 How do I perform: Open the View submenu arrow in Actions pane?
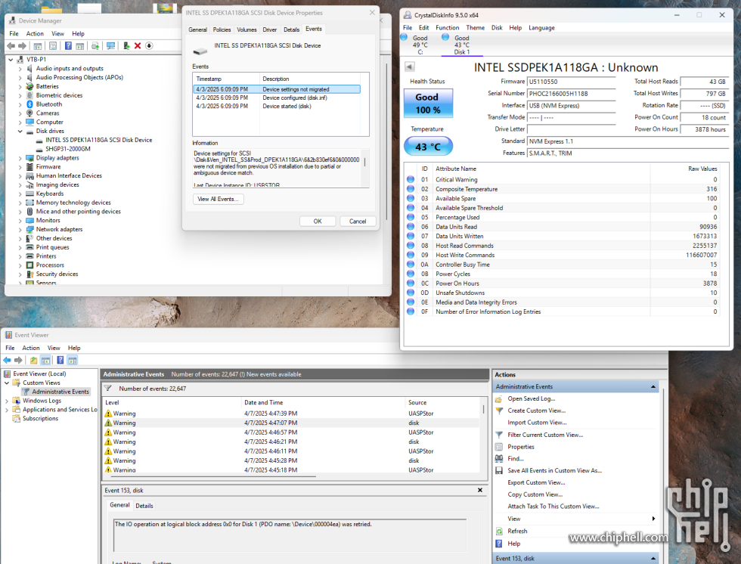[653, 519]
